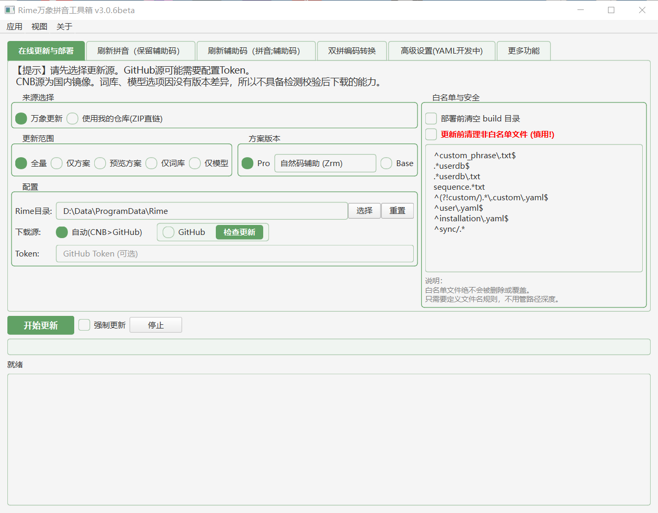Click sequence.*txt whitelist line
This screenshot has width=658, height=513.
coord(459,187)
